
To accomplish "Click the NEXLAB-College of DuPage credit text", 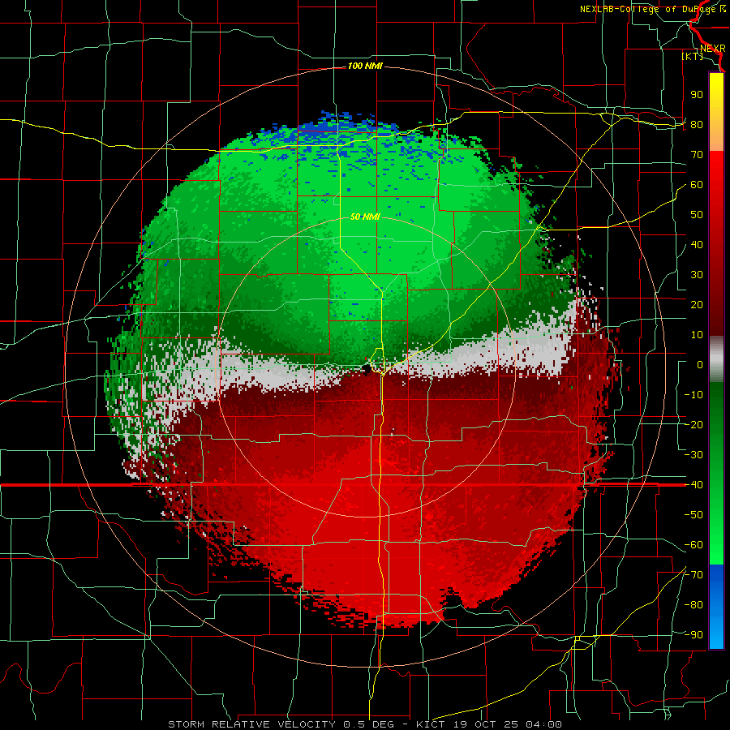I will coord(652,9).
